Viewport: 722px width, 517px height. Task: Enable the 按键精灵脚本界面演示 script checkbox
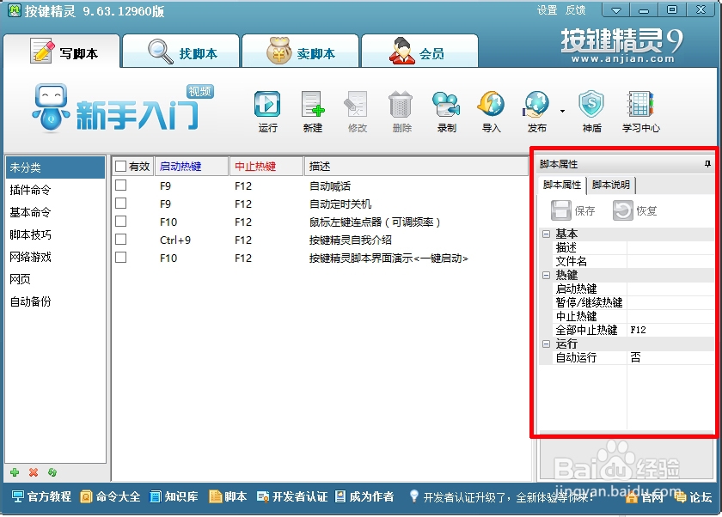click(x=120, y=257)
